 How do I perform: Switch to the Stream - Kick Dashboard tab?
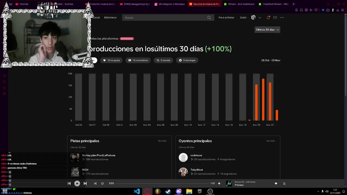pyautogui.click(x=239, y=4)
